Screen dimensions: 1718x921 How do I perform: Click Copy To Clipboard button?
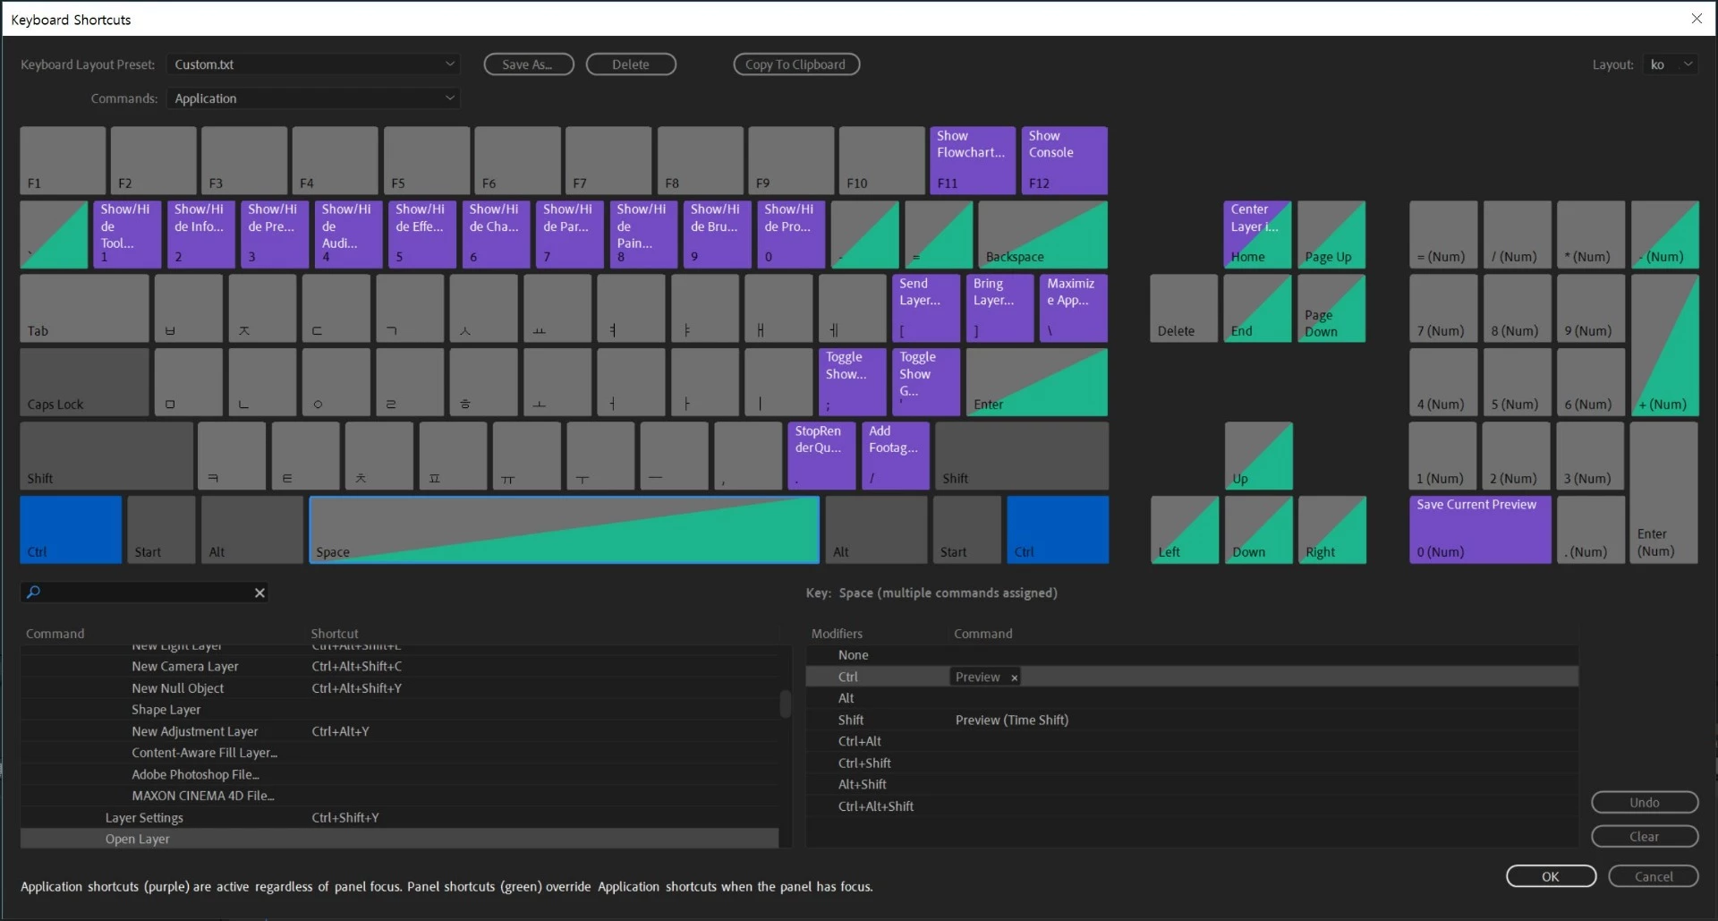(796, 64)
